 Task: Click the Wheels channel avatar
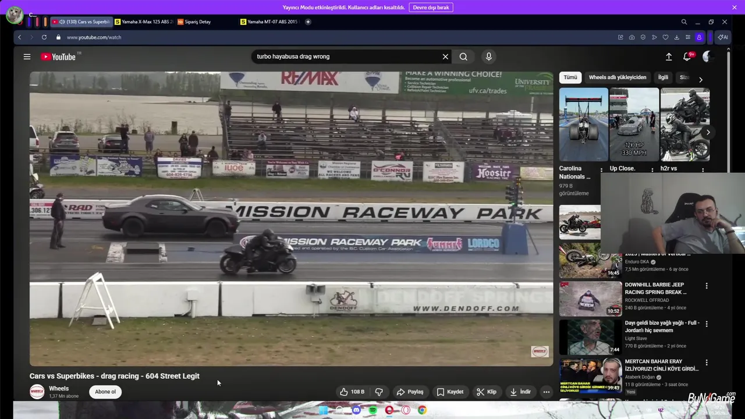click(37, 392)
